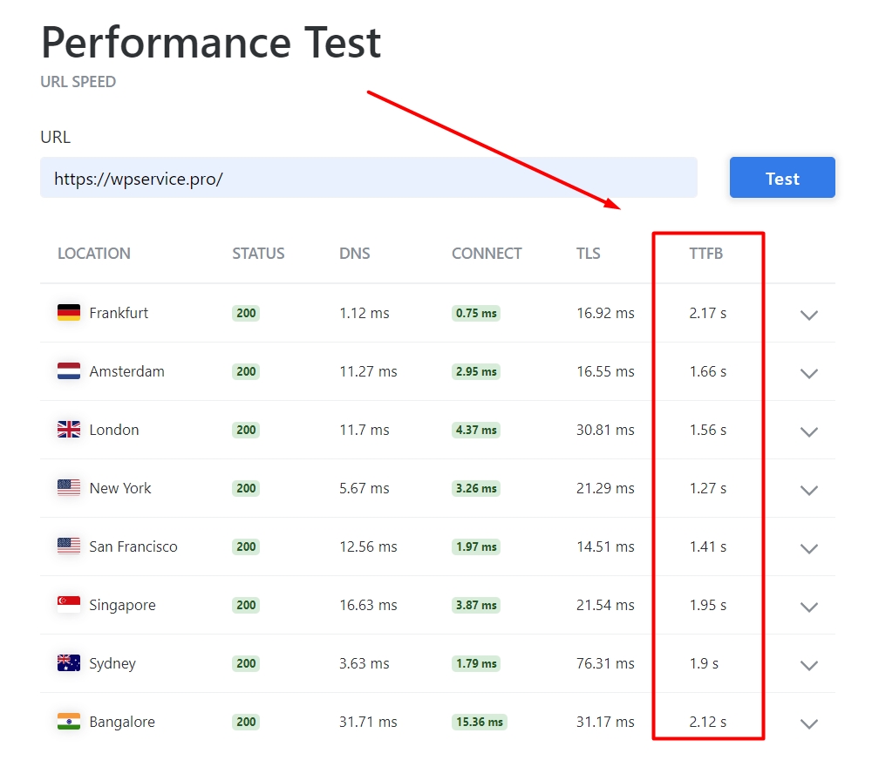Click the TTFB column header
Screen dimensions: 872x767
point(705,254)
